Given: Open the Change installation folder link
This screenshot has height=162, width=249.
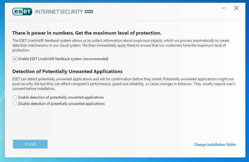Looking at the screenshot, I should point(215,145).
